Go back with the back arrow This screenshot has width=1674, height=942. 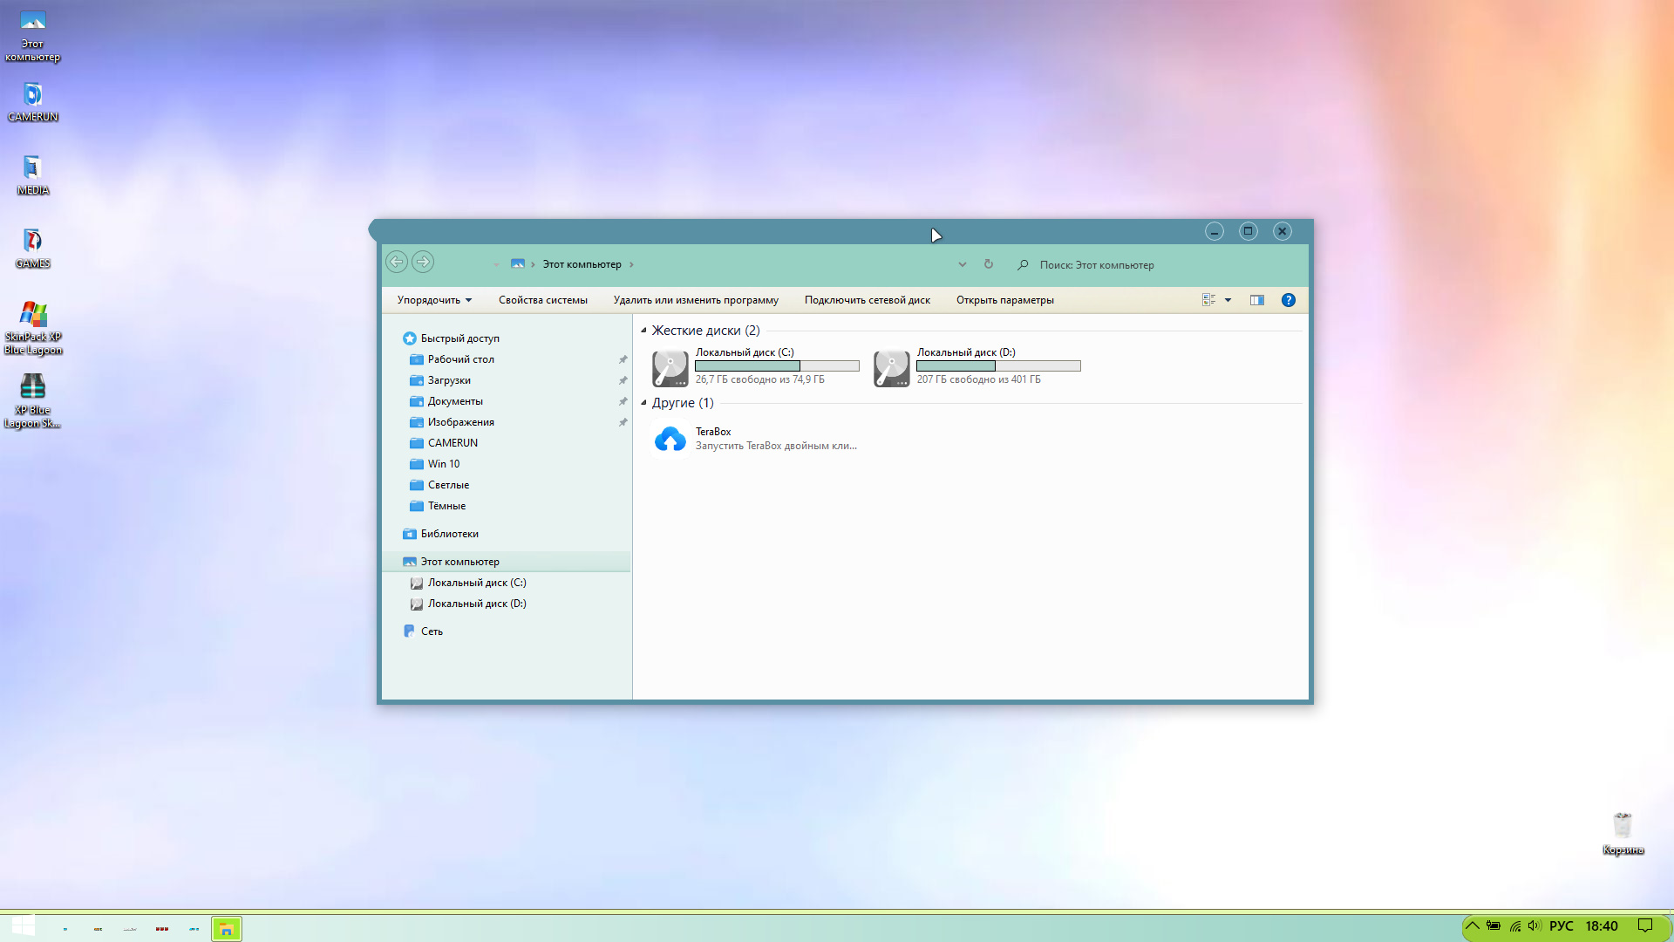pos(396,262)
